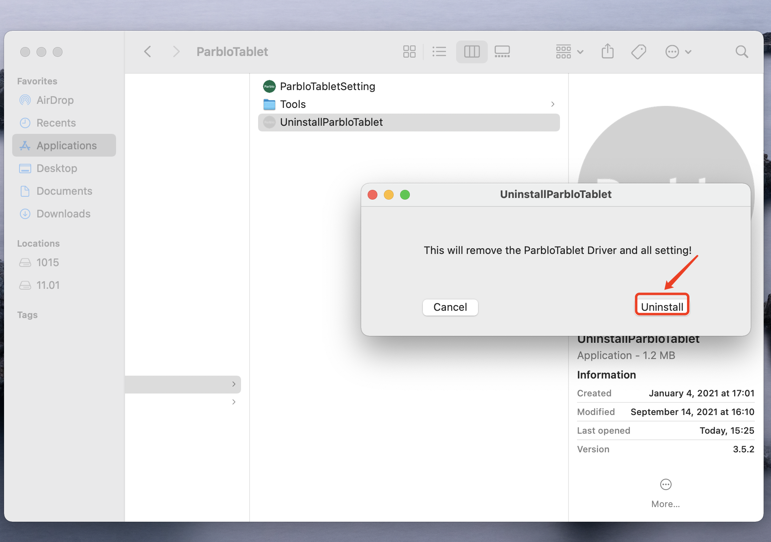Select UninstallParbloTablet in the file list

click(x=409, y=122)
